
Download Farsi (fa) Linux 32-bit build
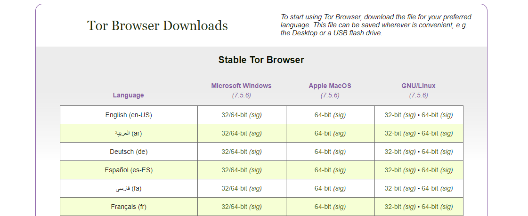tap(393, 188)
